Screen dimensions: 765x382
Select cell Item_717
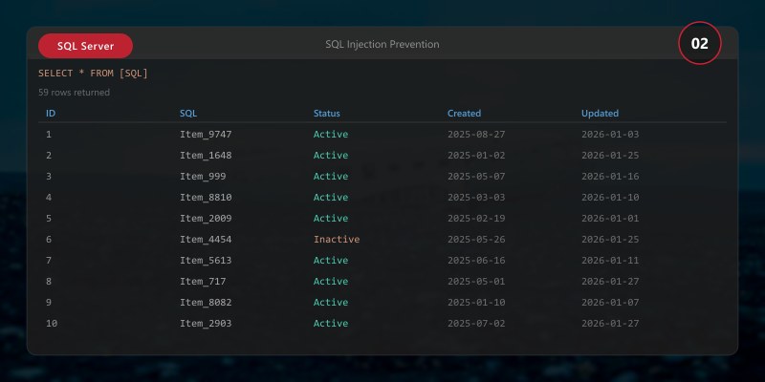click(203, 281)
